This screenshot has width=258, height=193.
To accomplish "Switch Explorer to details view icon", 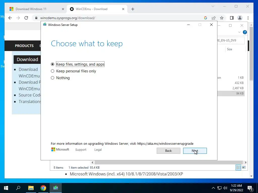I will point(238,167).
